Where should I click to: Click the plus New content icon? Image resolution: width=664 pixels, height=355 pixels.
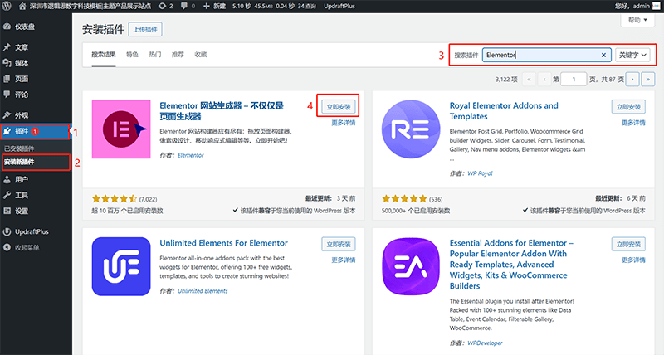coord(206,6)
